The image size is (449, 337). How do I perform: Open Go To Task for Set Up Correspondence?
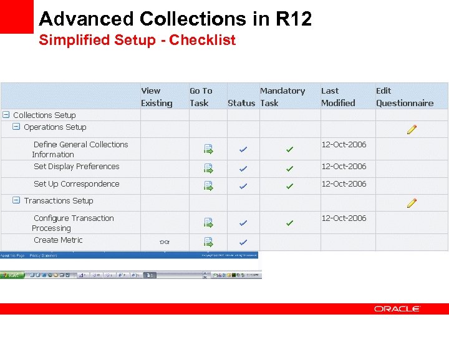click(x=208, y=186)
